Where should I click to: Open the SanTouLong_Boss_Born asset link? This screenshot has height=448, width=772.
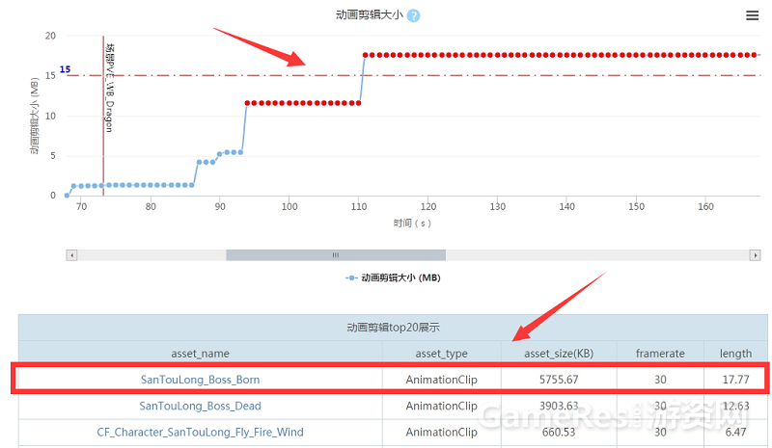click(x=200, y=380)
